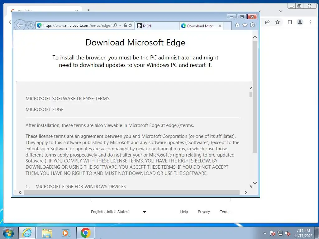Restore down the Chrome window
The image size is (319, 239).
pos(299,6)
